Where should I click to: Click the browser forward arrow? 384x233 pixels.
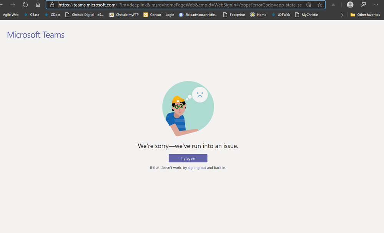click(x=12, y=5)
